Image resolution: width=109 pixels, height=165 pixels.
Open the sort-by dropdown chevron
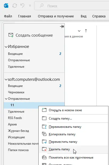(79, 31)
